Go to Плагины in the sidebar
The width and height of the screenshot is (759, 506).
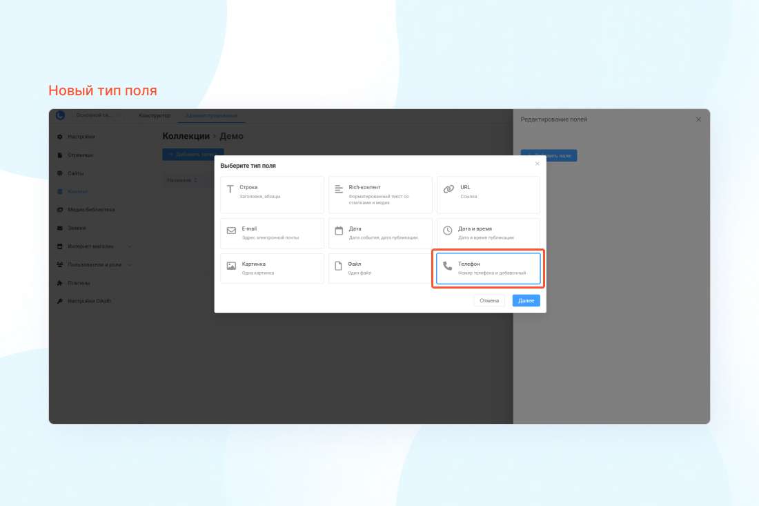click(79, 283)
